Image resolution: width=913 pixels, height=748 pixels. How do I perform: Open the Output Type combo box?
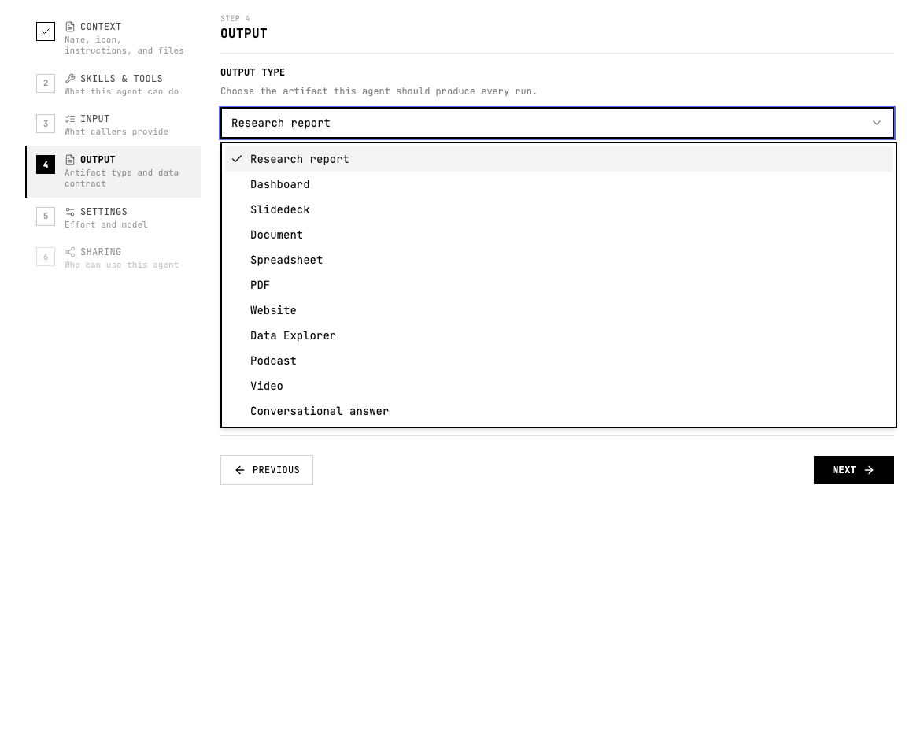click(x=557, y=123)
